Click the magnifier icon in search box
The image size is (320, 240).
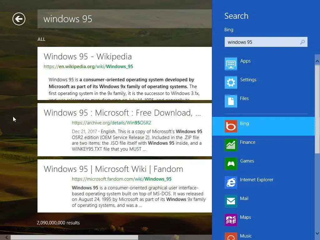[x=302, y=42]
